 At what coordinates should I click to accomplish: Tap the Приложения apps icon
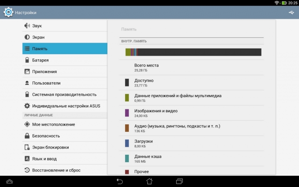pos(27,72)
